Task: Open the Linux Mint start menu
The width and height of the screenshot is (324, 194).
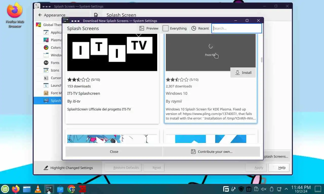Action: [x=5, y=189]
